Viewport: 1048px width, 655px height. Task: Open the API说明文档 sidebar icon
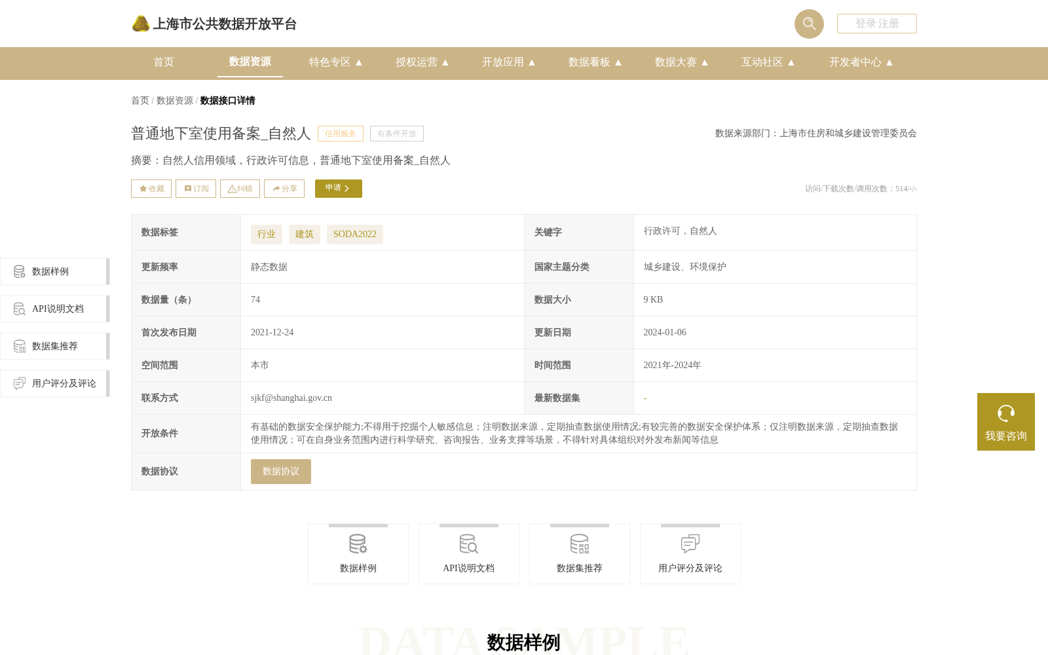coord(20,309)
